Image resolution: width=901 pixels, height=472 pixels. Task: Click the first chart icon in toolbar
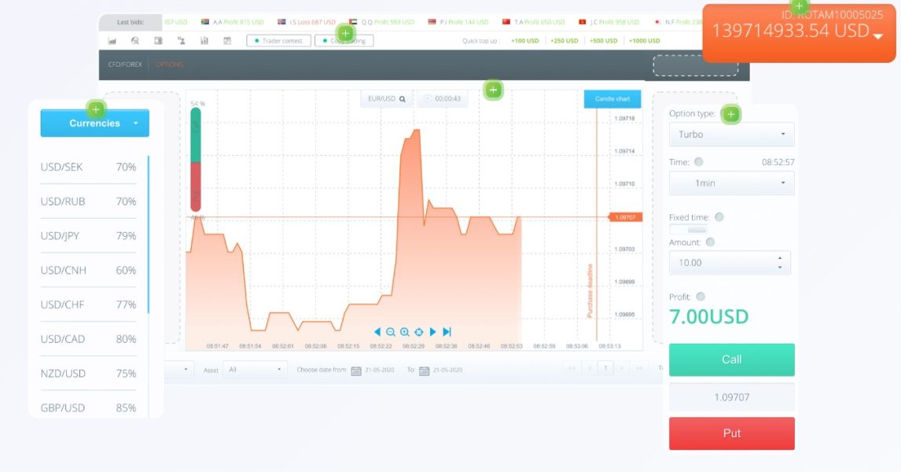[112, 41]
